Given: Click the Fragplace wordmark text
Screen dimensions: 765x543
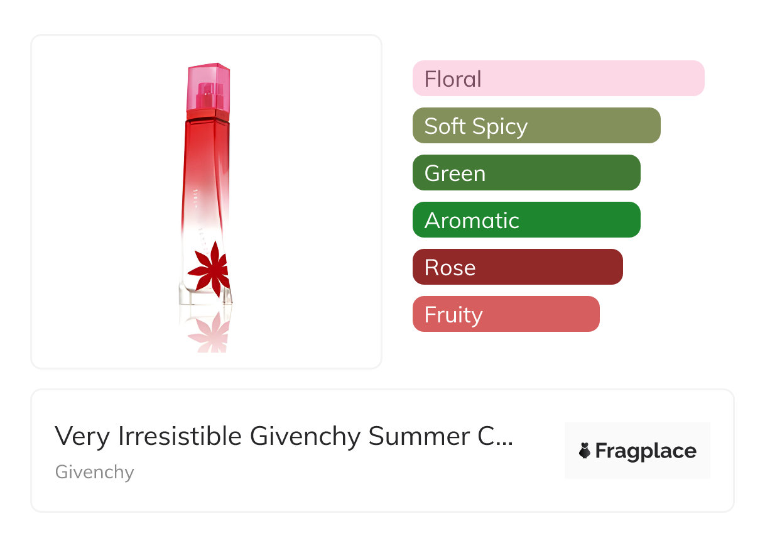Looking at the screenshot, I should tap(646, 451).
